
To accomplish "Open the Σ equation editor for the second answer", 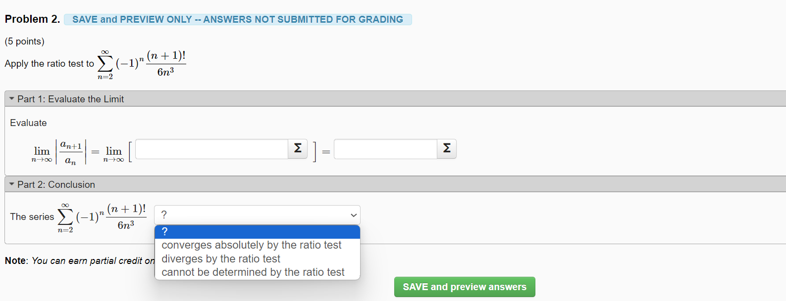I will click(446, 148).
